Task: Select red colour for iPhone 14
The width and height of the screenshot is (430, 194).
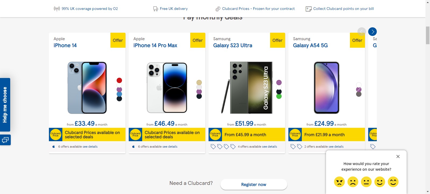Action: 119,80
